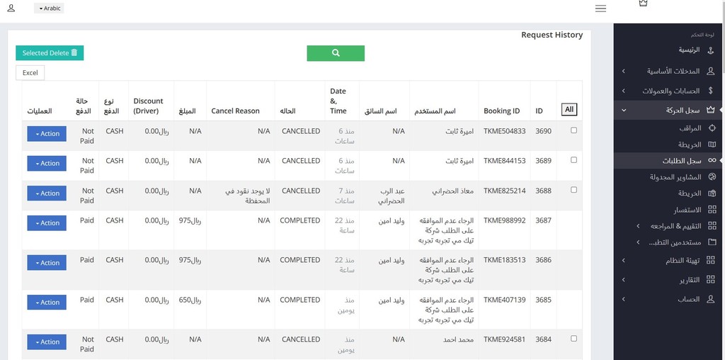
Task: Click the person icon beside الحساب
Action: click(711, 299)
